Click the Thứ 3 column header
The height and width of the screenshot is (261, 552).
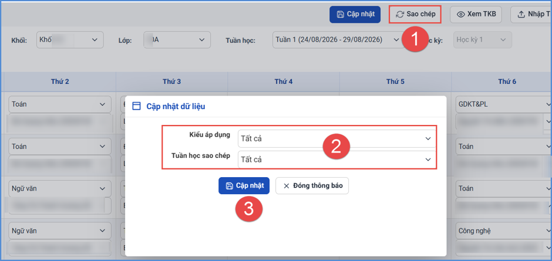(x=172, y=82)
